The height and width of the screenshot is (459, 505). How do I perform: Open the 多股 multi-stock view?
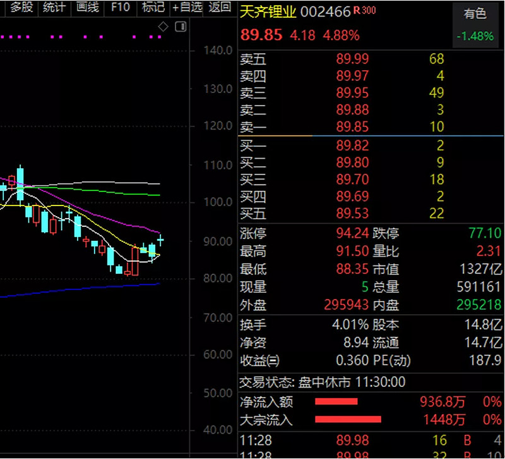(21, 7)
